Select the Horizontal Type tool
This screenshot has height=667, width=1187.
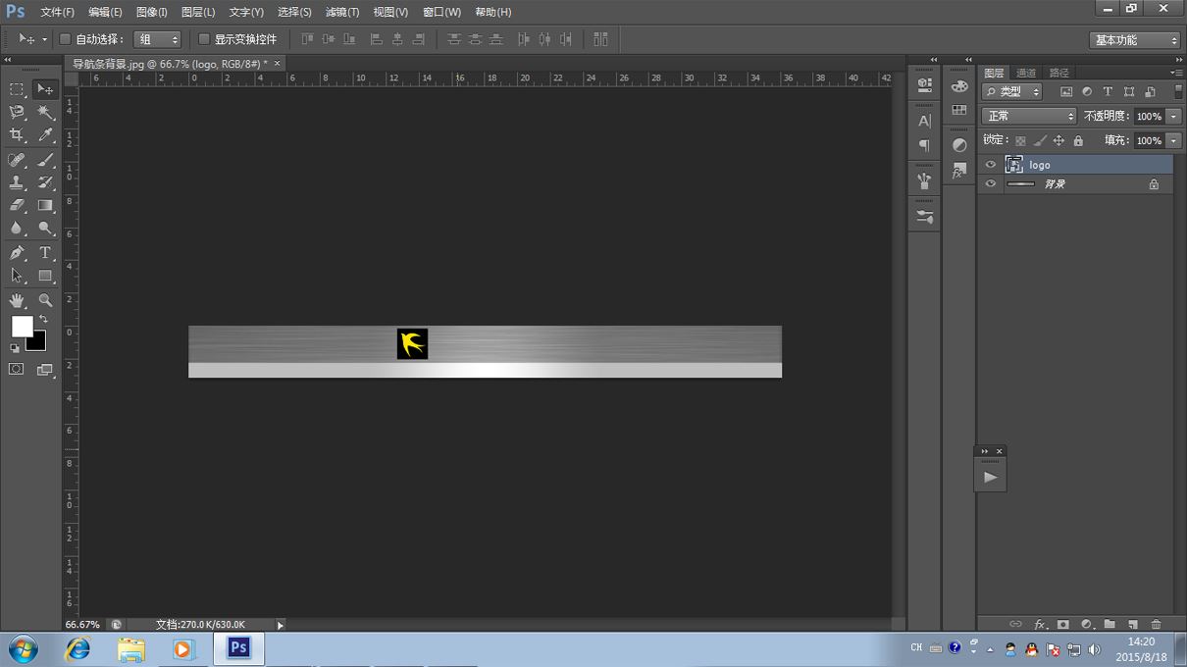45,252
